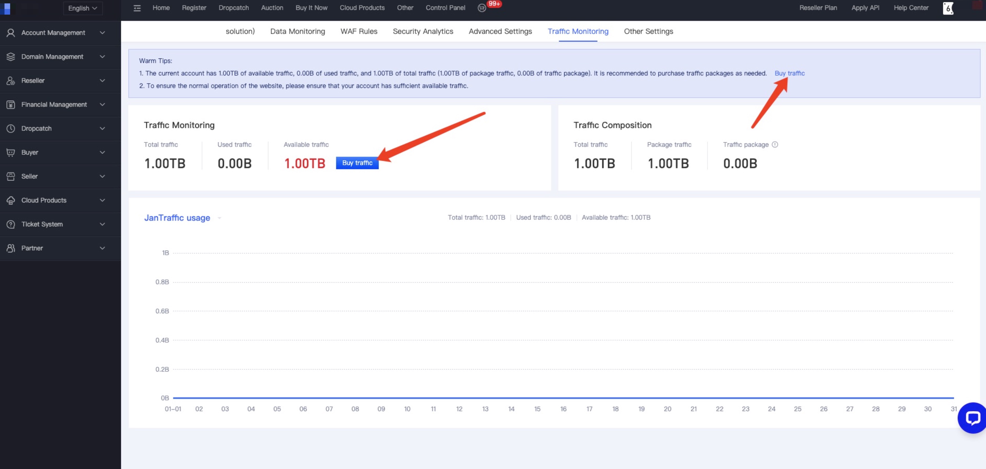
Task: Open the notifications icon with 99+ badge
Action: click(482, 8)
